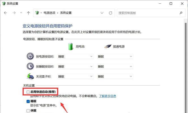Open the 了解更多信息 link

click(x=107, y=96)
